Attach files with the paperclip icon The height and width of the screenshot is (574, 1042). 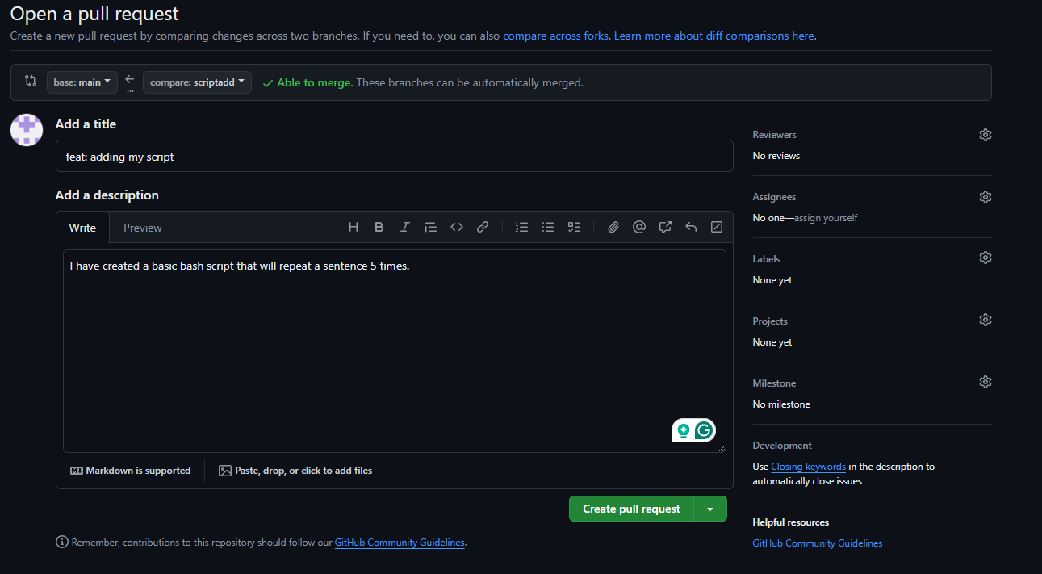point(613,228)
